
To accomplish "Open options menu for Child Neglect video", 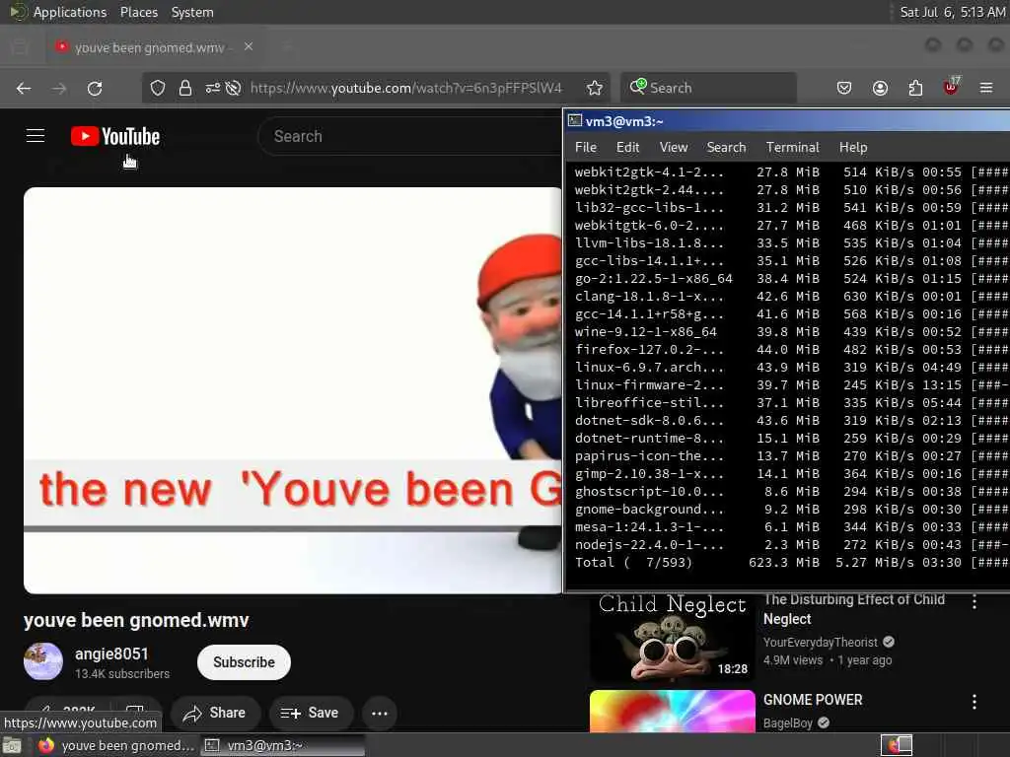I will coord(974,601).
